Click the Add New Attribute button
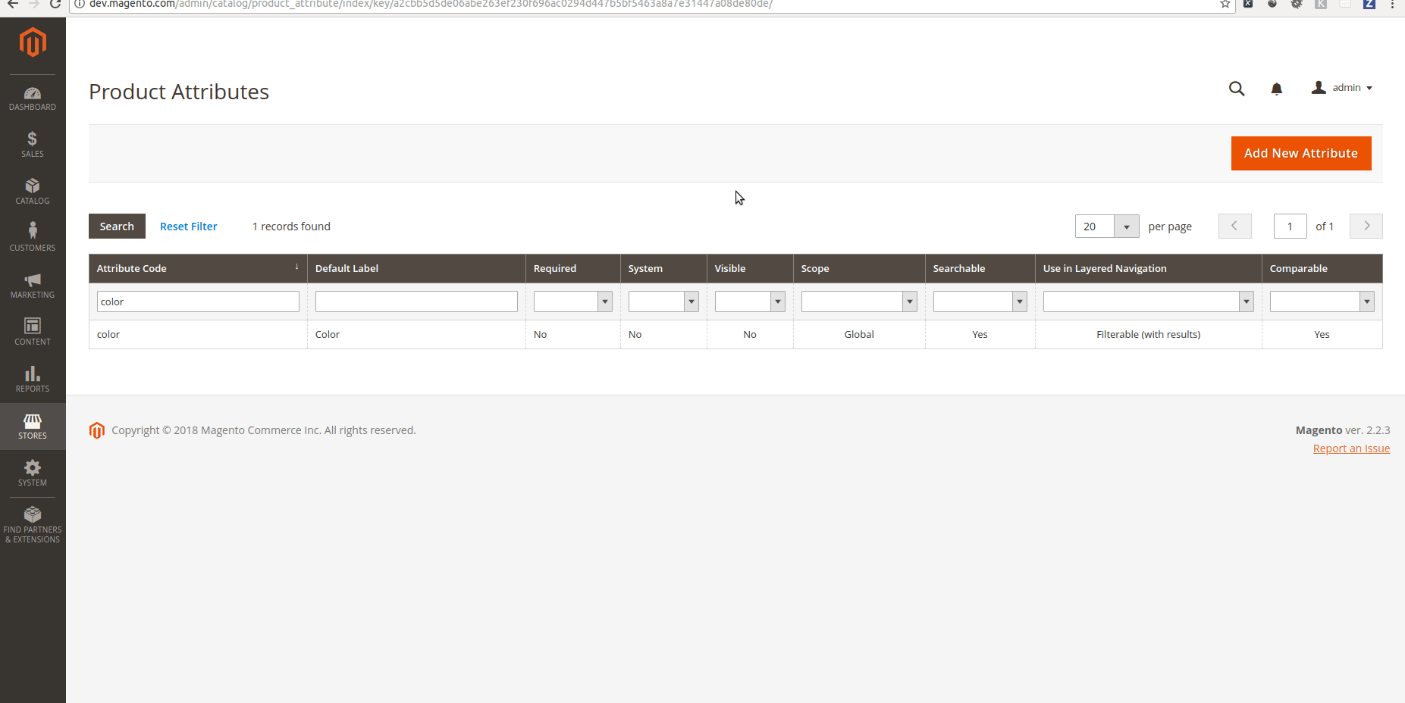The width and height of the screenshot is (1405, 703). 1300,153
